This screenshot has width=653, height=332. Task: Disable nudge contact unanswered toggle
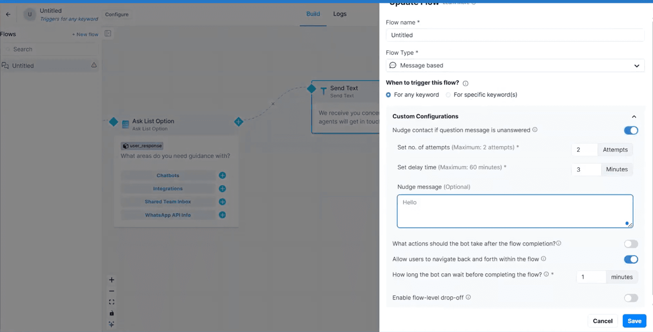point(631,130)
